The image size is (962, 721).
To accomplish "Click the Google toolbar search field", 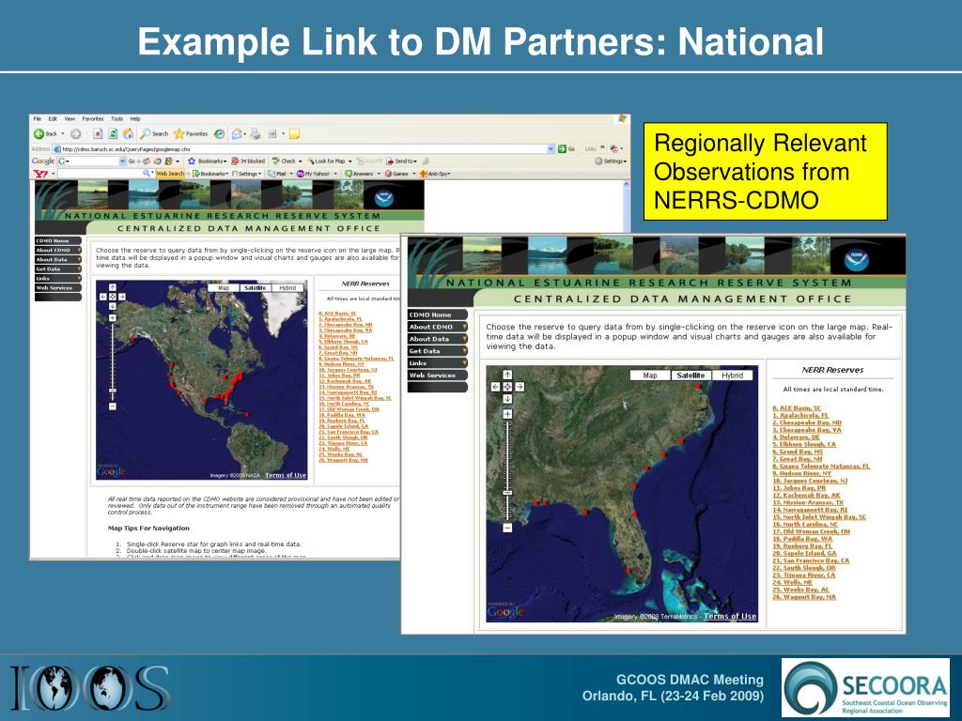I will pyautogui.click(x=91, y=161).
